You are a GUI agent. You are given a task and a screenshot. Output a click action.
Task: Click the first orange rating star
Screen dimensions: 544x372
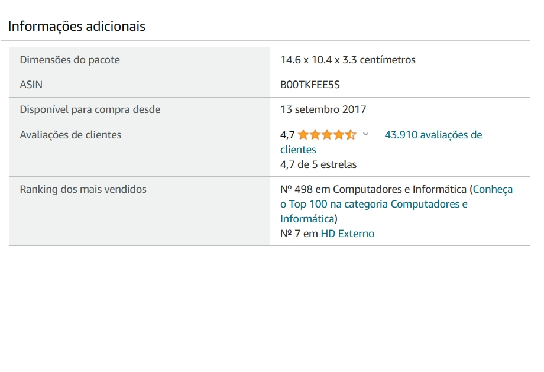coord(303,135)
